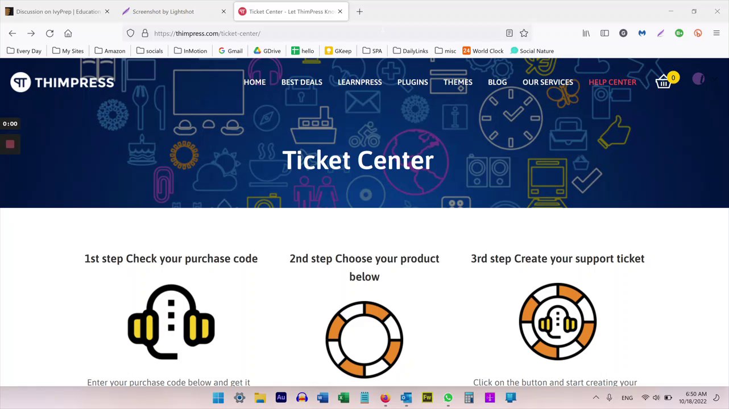Click the Grammarly G extension icon
The image size is (729, 409).
coord(623,34)
